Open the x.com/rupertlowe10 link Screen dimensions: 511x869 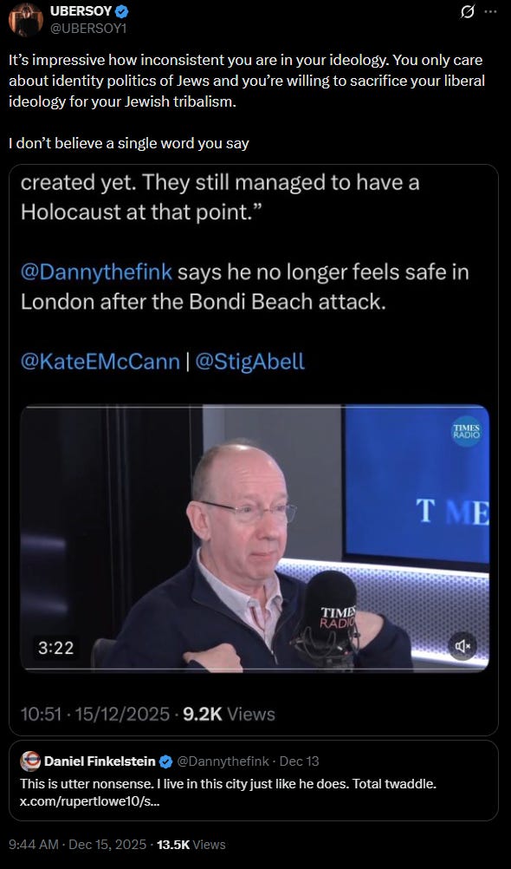(90, 802)
